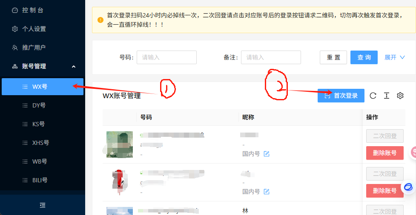Screen dimensions: 416x215
Task: Click the 首次登录 button
Action: pos(341,96)
